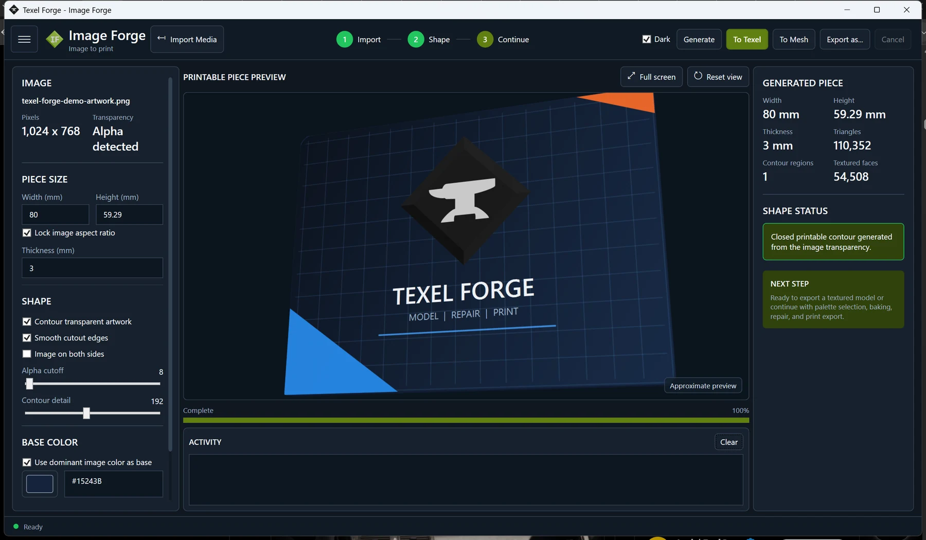This screenshot has width=926, height=540.
Task: Click the Image Forge diamond logo
Action: [54, 40]
